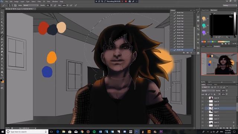
Task: Open the recorder search magnifier icon
Action: coord(102,1)
